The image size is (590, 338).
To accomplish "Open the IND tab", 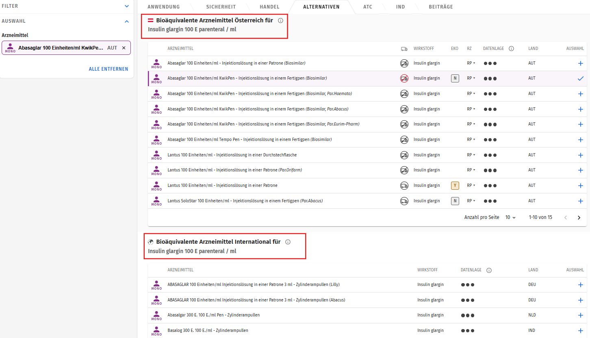I will point(401,7).
